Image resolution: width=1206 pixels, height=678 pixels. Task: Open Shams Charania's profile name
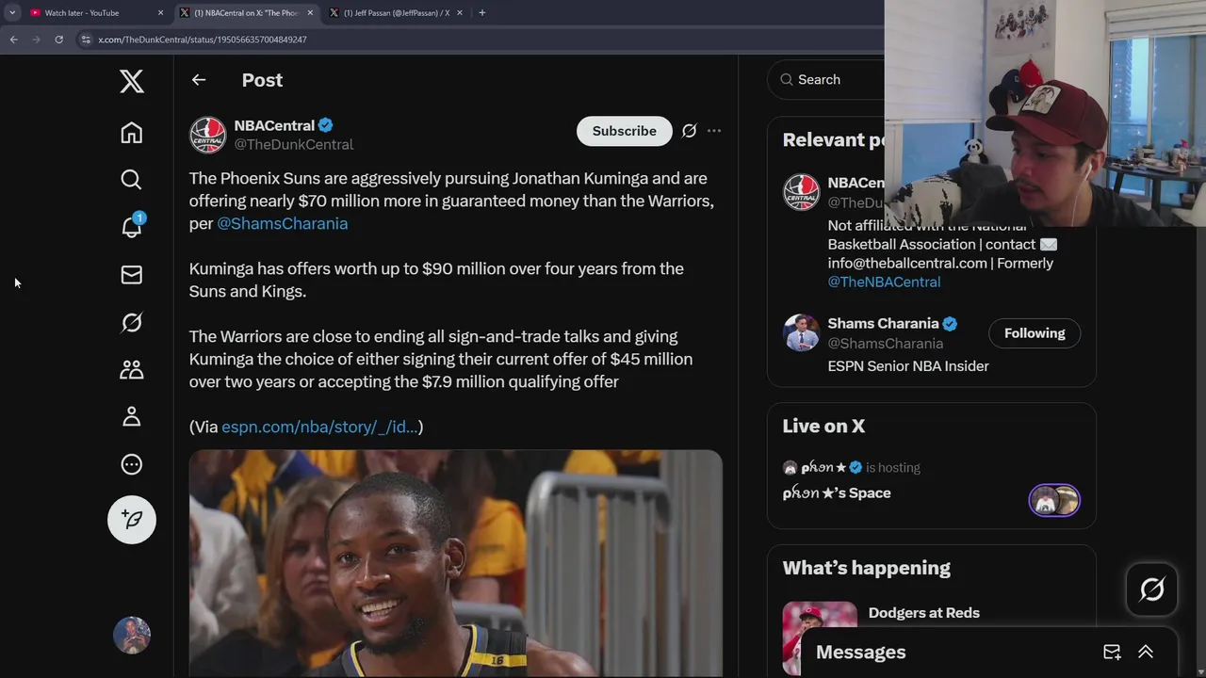883,323
